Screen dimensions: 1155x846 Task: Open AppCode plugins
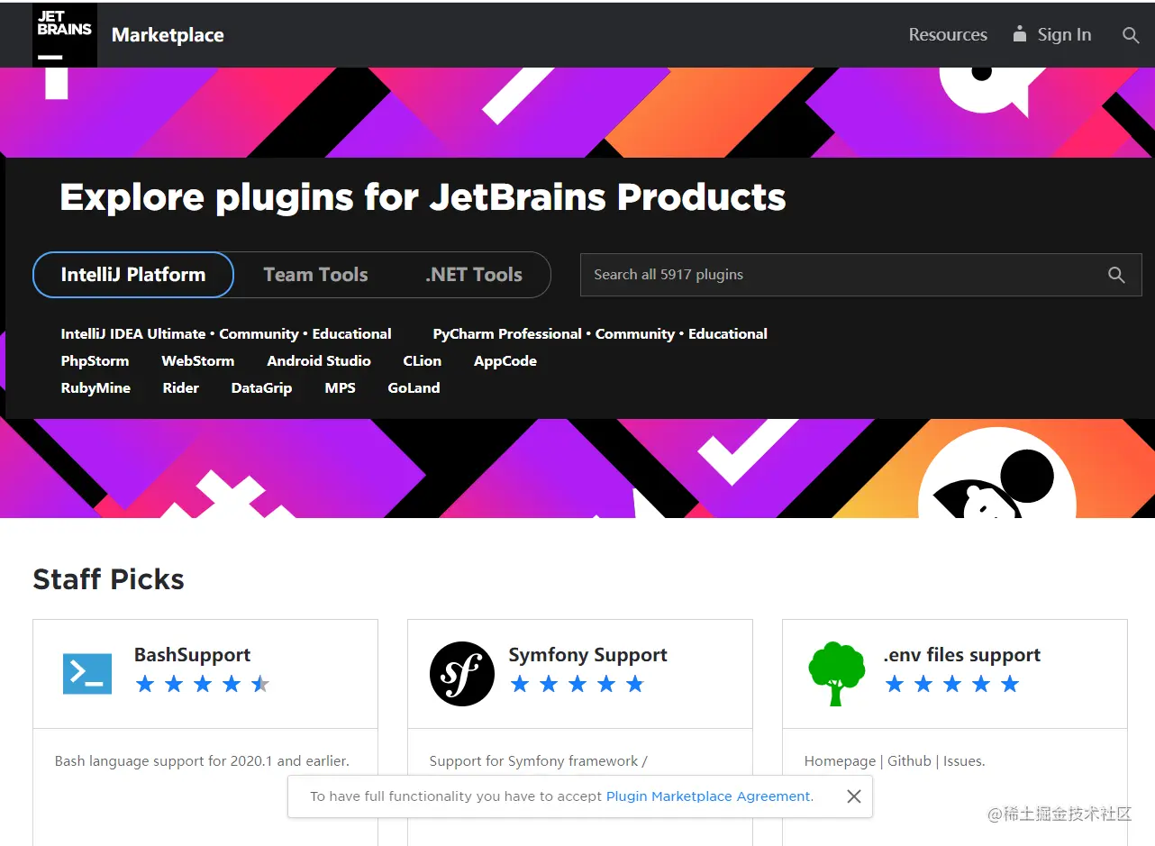click(x=505, y=360)
